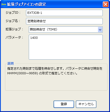This screenshot has width=110, height=112.
Task: Select the 時刻待合せ (TIME) combo box
Action: pos(66,30)
